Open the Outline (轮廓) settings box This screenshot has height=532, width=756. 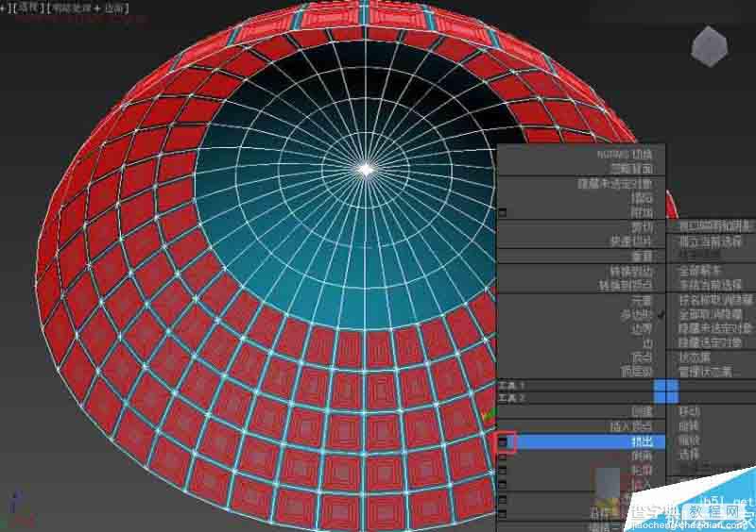pyautogui.click(x=503, y=471)
